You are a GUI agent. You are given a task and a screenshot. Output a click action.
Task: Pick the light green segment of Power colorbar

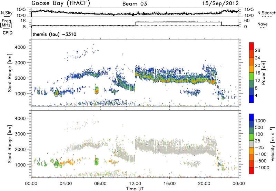(252, 77)
